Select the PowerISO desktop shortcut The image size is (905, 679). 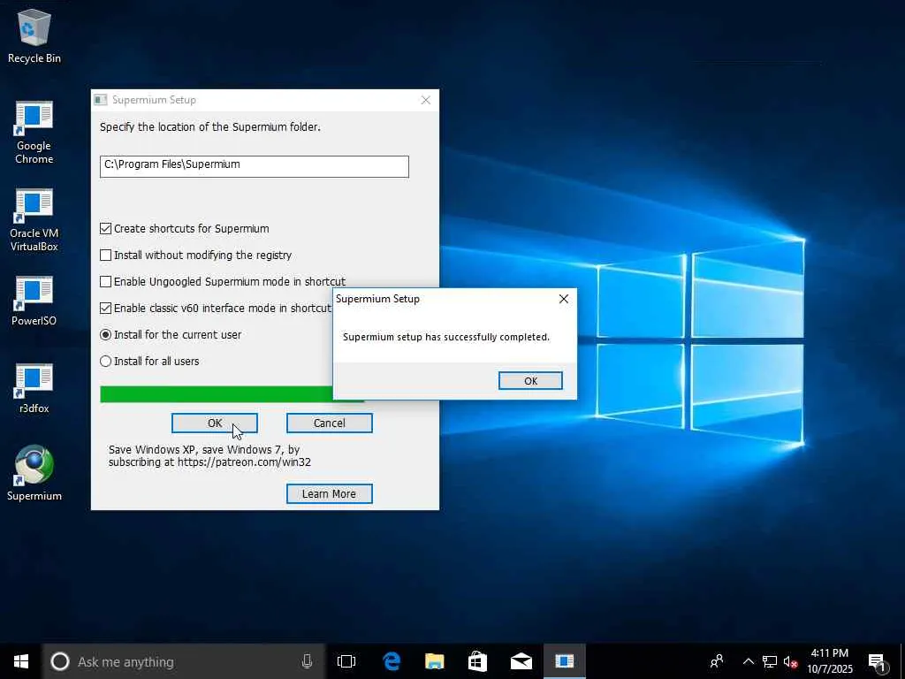(x=34, y=301)
